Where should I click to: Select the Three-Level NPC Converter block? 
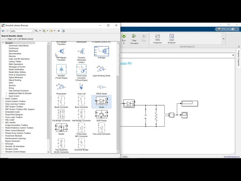(x=81, y=130)
